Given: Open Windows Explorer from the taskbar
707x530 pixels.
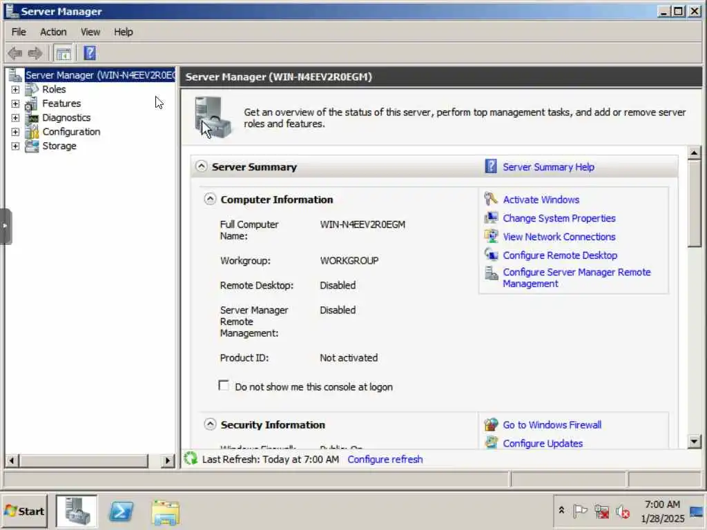Looking at the screenshot, I should (x=166, y=512).
